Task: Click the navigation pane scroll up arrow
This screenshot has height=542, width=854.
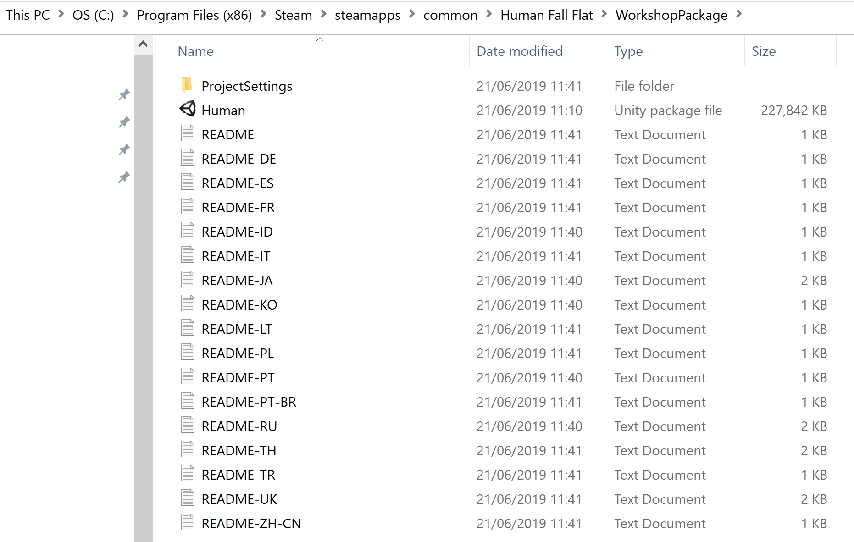Action: tap(143, 44)
